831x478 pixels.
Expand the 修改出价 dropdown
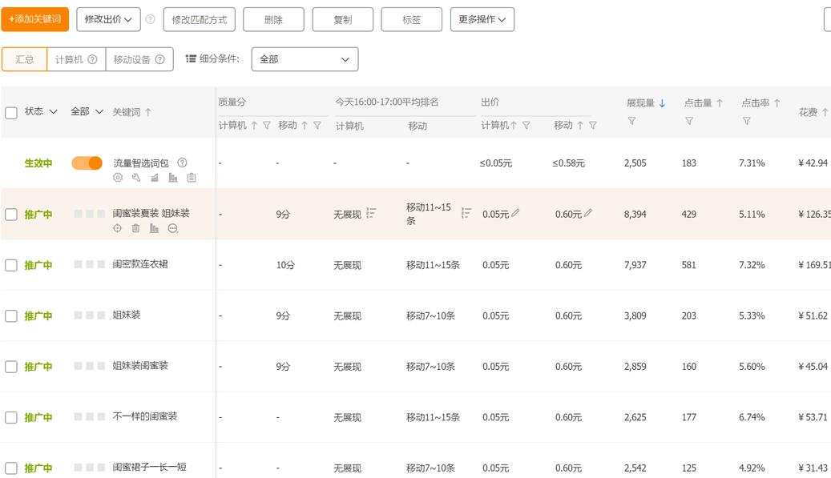[108, 18]
